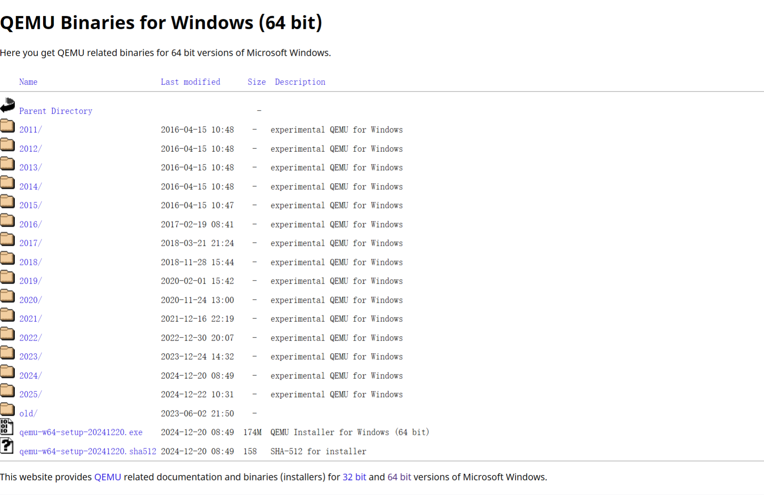
Task: Click the folder icon beside 2016/
Action: click(7, 220)
